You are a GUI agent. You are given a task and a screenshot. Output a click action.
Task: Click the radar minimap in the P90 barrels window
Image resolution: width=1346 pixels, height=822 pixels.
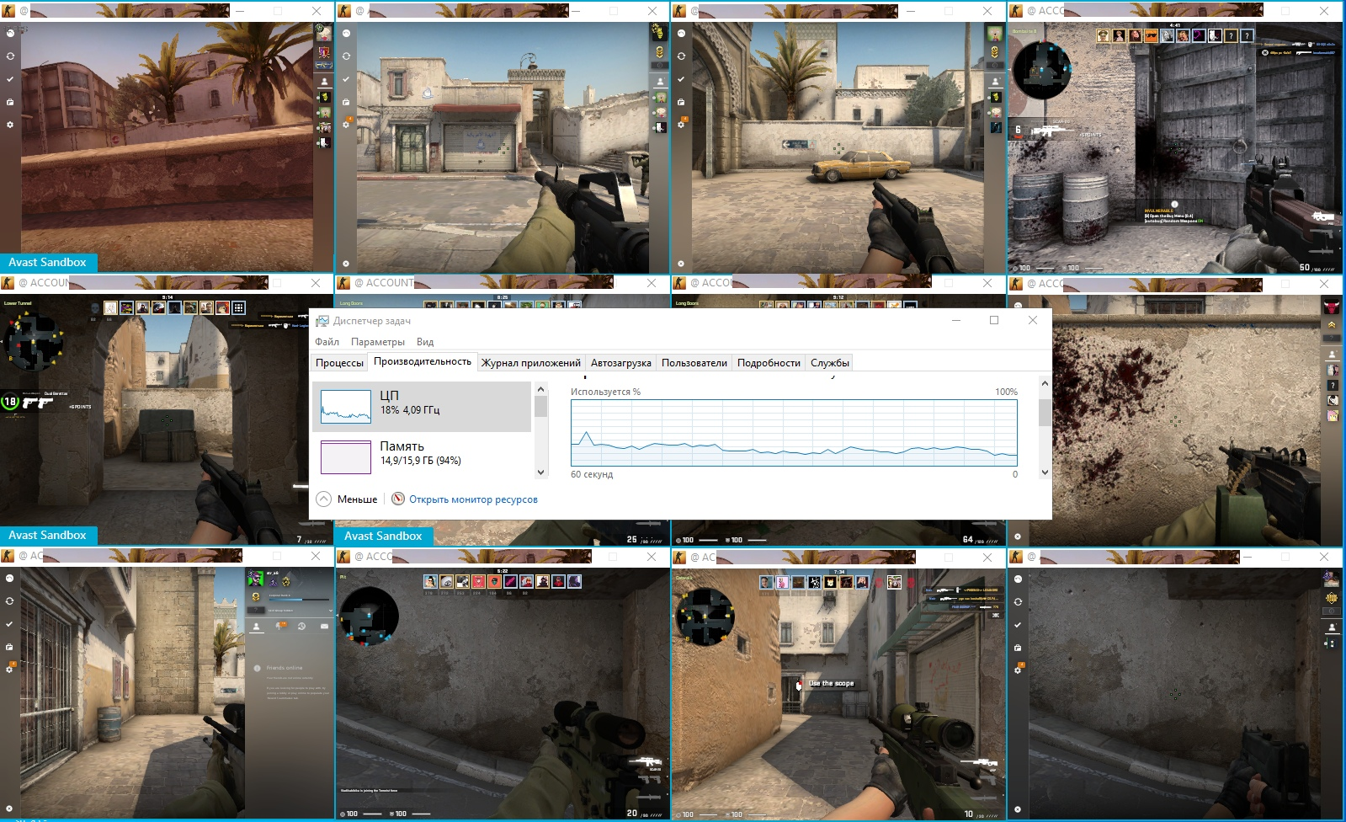tap(1041, 69)
